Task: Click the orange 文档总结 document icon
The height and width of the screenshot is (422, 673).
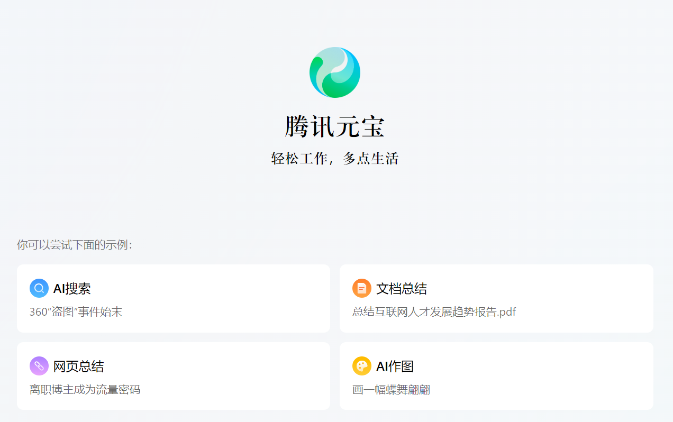Action: pyautogui.click(x=362, y=288)
